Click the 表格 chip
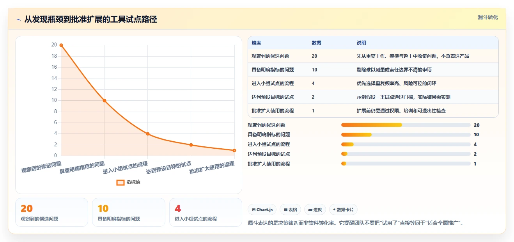This screenshot has height=242, width=514. tap(290, 210)
